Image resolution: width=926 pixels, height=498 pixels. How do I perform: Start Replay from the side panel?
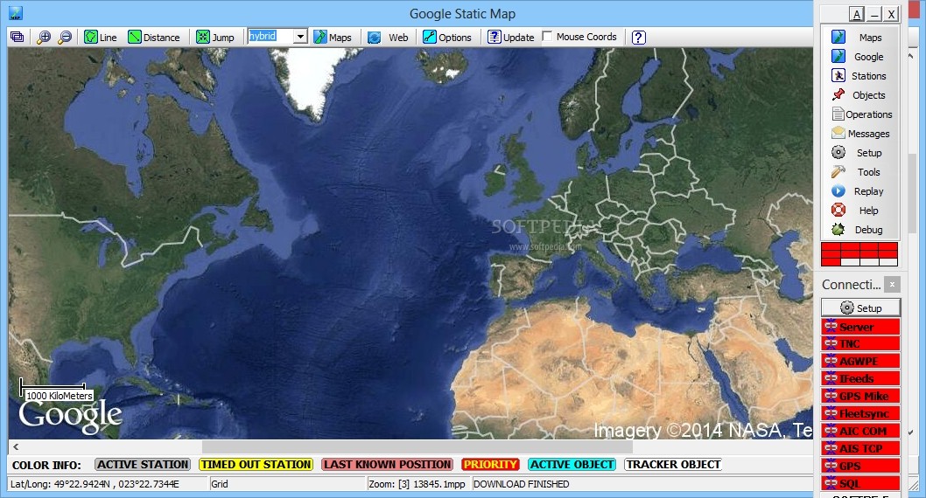coord(860,191)
